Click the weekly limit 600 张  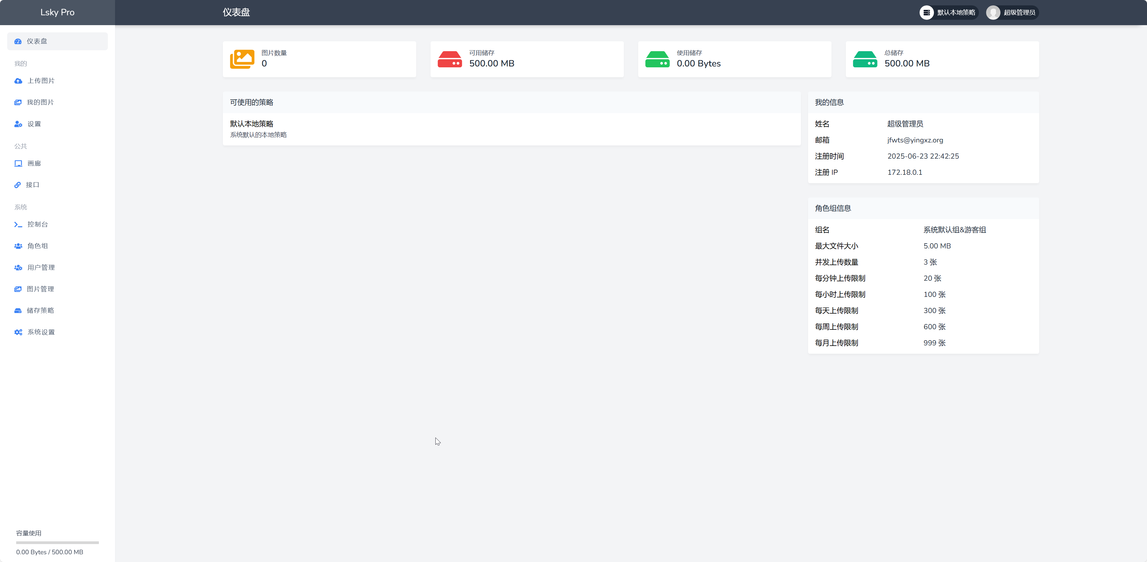point(935,327)
